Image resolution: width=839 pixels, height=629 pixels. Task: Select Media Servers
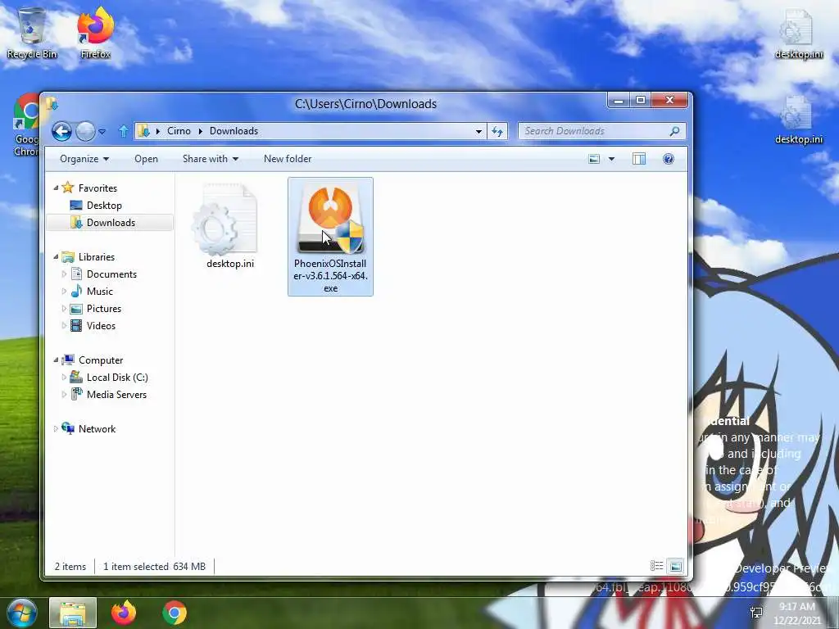[116, 394]
